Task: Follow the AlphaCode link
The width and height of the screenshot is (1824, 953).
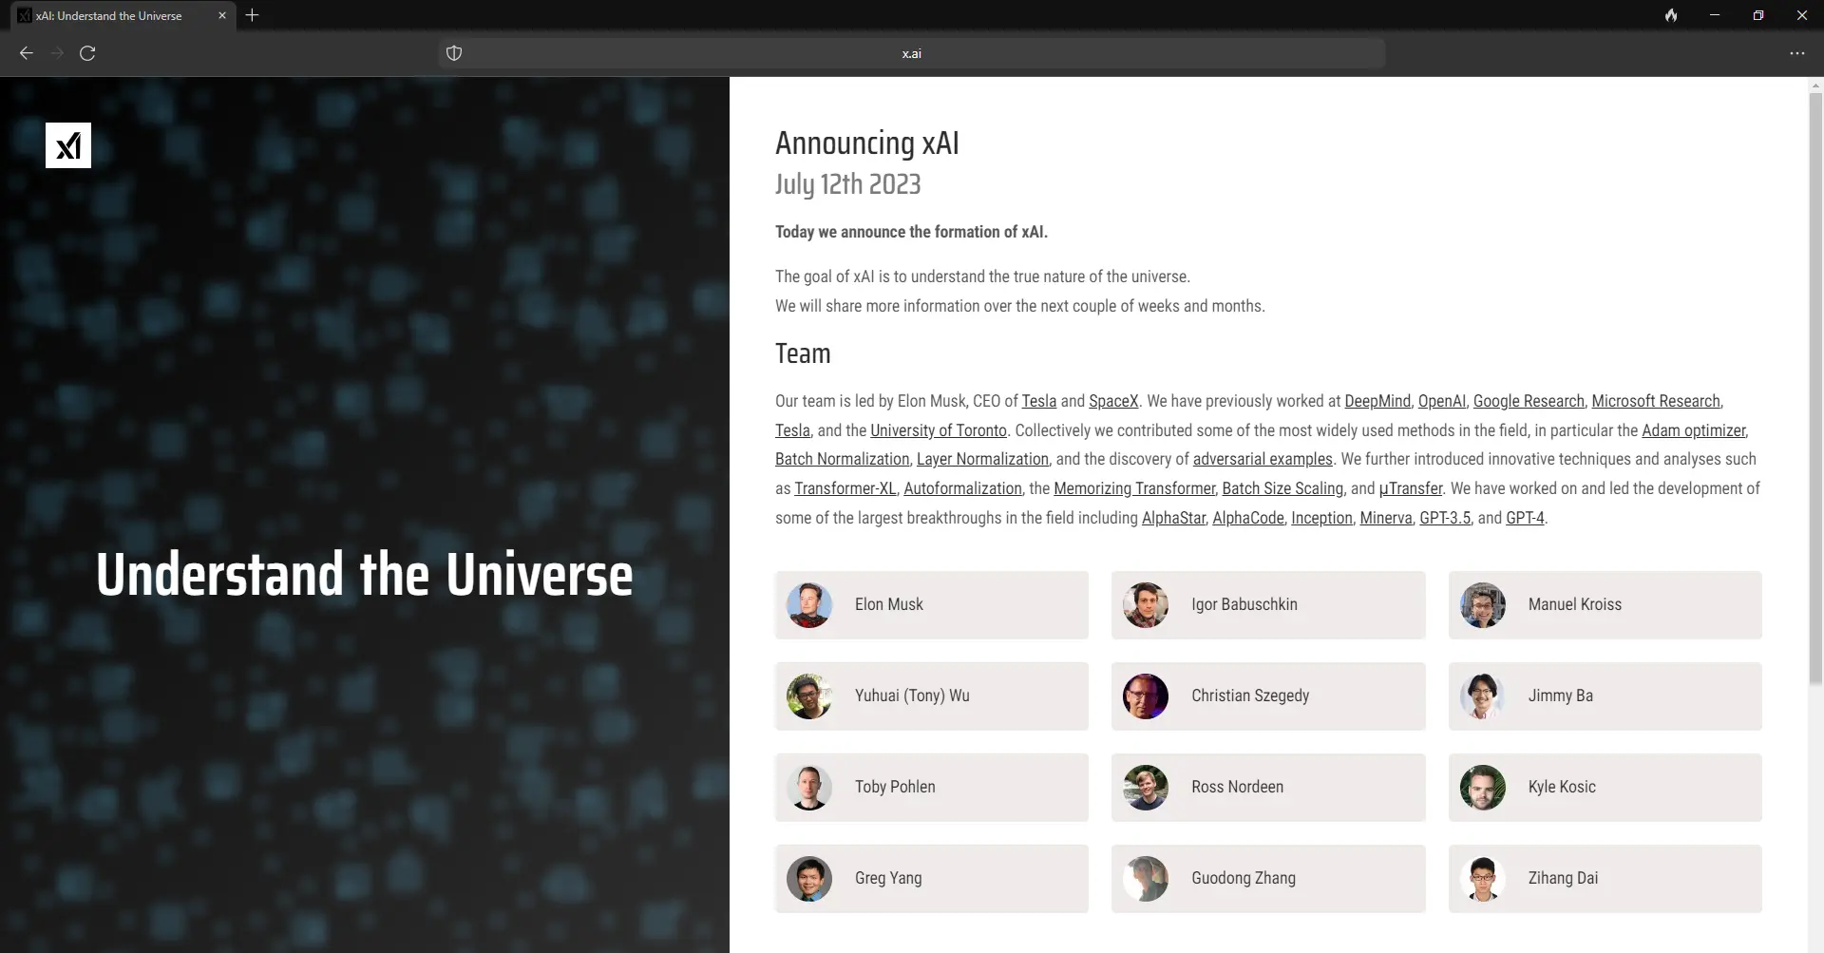Action: click(x=1248, y=518)
